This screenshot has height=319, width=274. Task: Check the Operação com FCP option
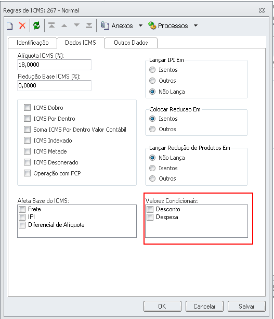coord(27,173)
